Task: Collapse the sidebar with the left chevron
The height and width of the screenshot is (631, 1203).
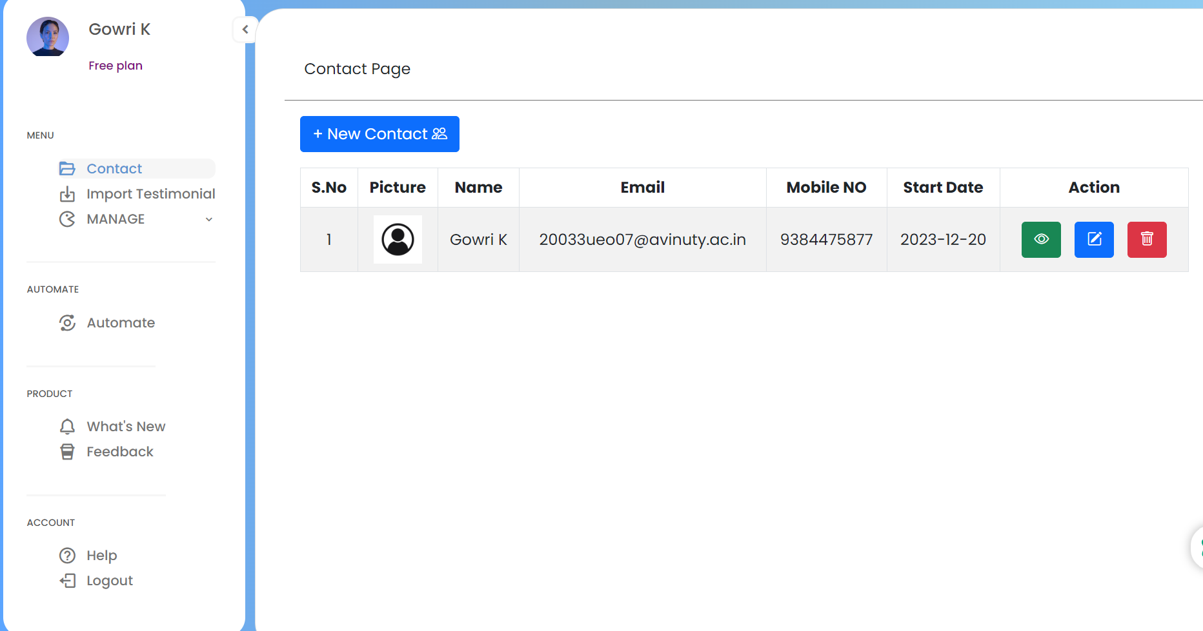Action: point(245,29)
